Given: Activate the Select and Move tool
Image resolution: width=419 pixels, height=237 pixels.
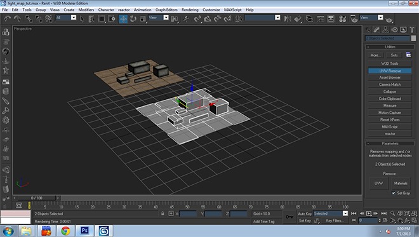Looking at the screenshot, I should [x=123, y=19].
